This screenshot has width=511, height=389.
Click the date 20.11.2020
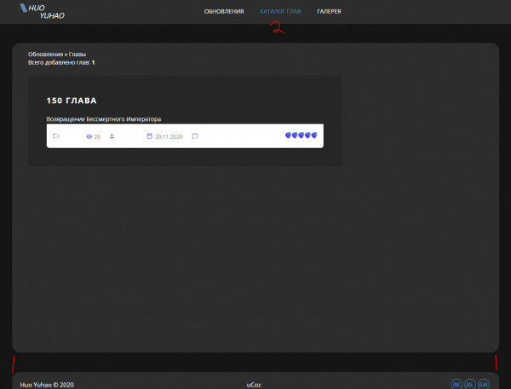tap(169, 137)
